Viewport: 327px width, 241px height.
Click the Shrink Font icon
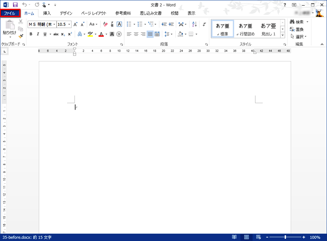coord(82,24)
